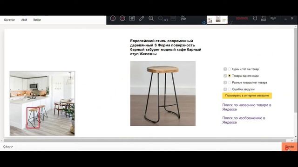Click the recorder's keyboard overlay icon
This screenshot has height=167, width=298.
(264, 19)
